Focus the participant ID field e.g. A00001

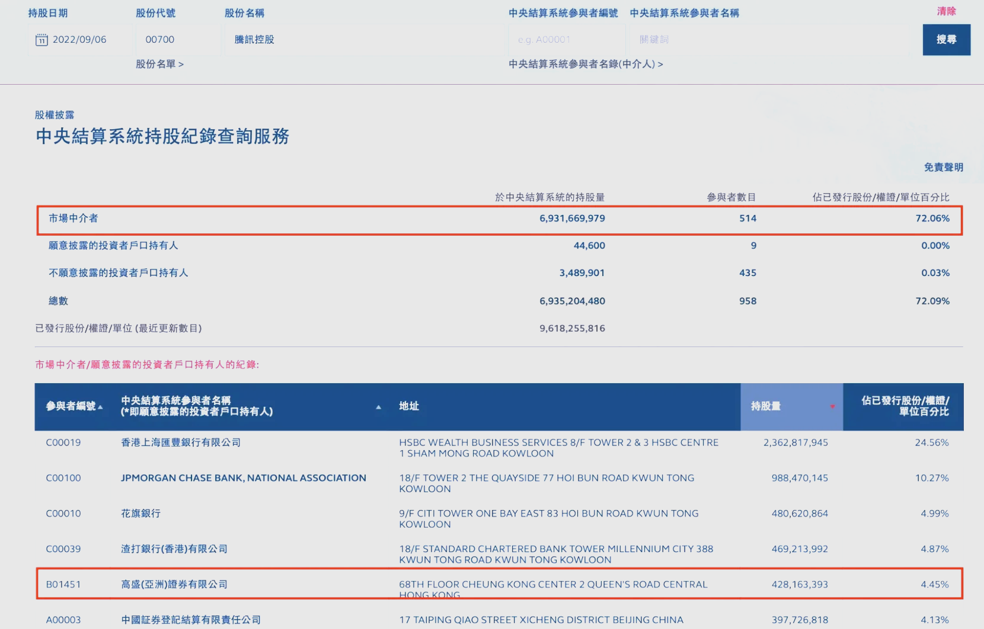click(567, 40)
